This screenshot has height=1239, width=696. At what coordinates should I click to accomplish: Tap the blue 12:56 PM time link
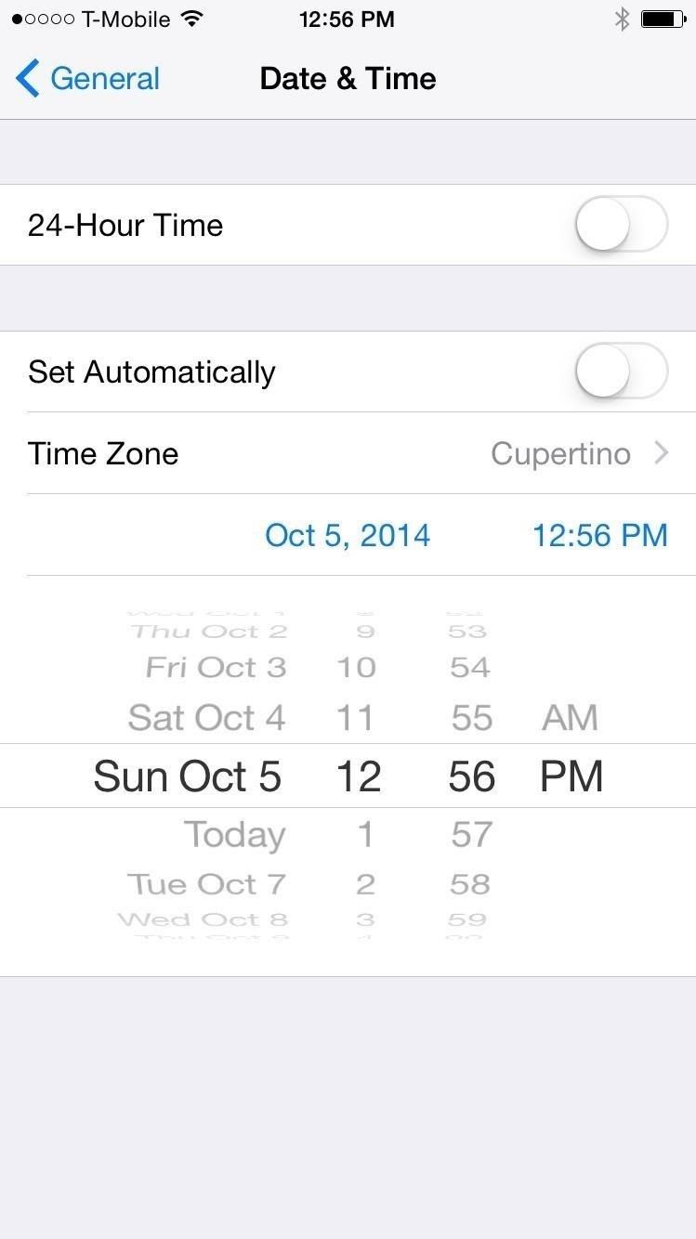599,535
